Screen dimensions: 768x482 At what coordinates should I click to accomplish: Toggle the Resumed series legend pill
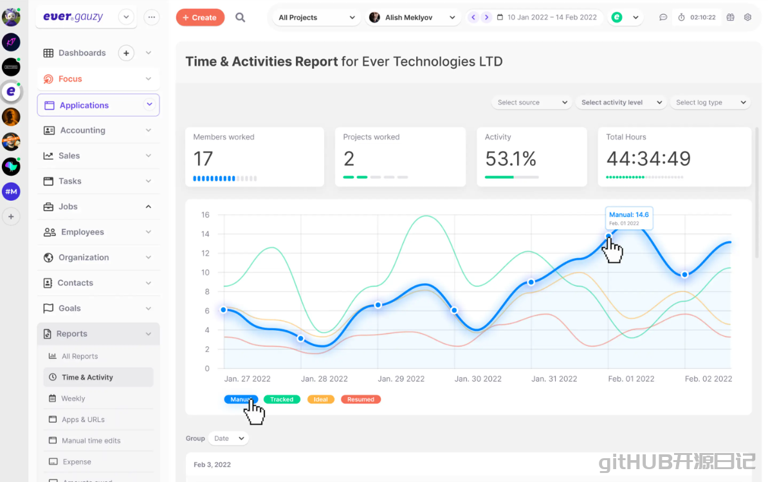[360, 399]
